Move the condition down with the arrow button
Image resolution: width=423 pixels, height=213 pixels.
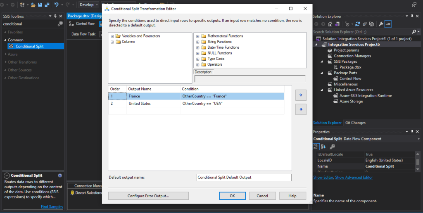coord(301,109)
